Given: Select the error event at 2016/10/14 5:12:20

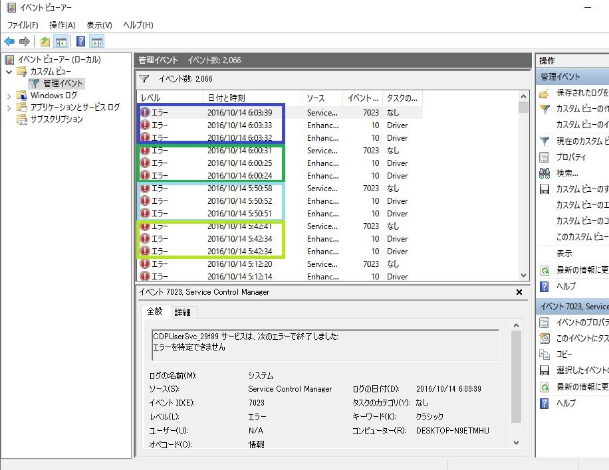Looking at the screenshot, I should pos(280,264).
